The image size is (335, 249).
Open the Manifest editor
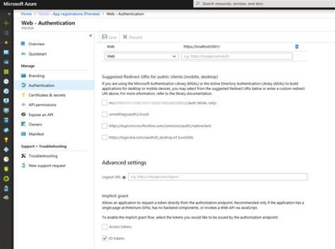36,134
